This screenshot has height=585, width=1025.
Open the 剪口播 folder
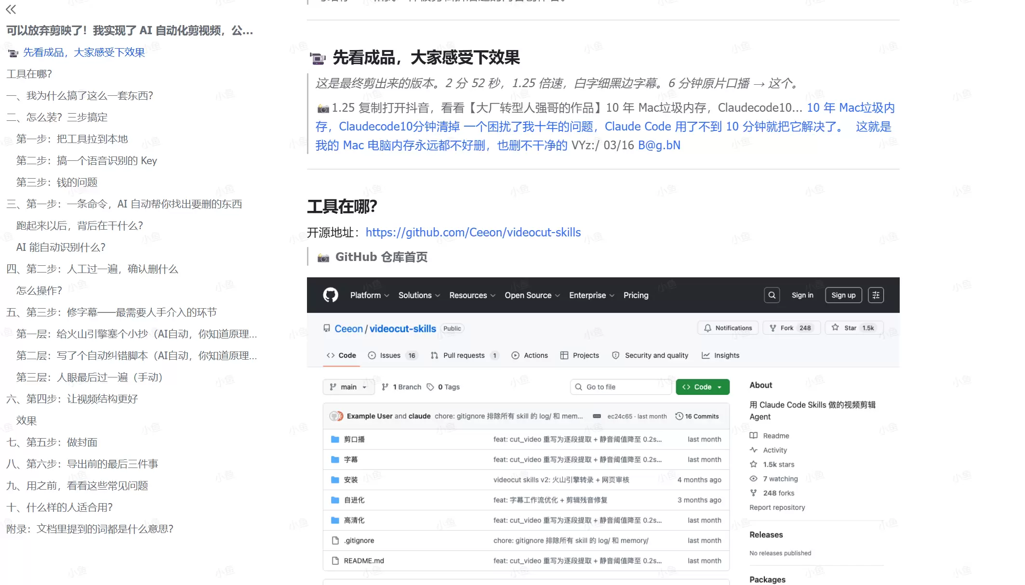pos(354,439)
